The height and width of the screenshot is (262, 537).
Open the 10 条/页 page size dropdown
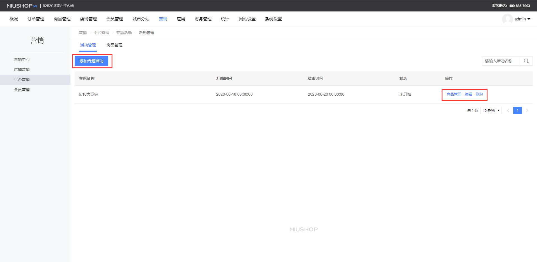pos(491,110)
